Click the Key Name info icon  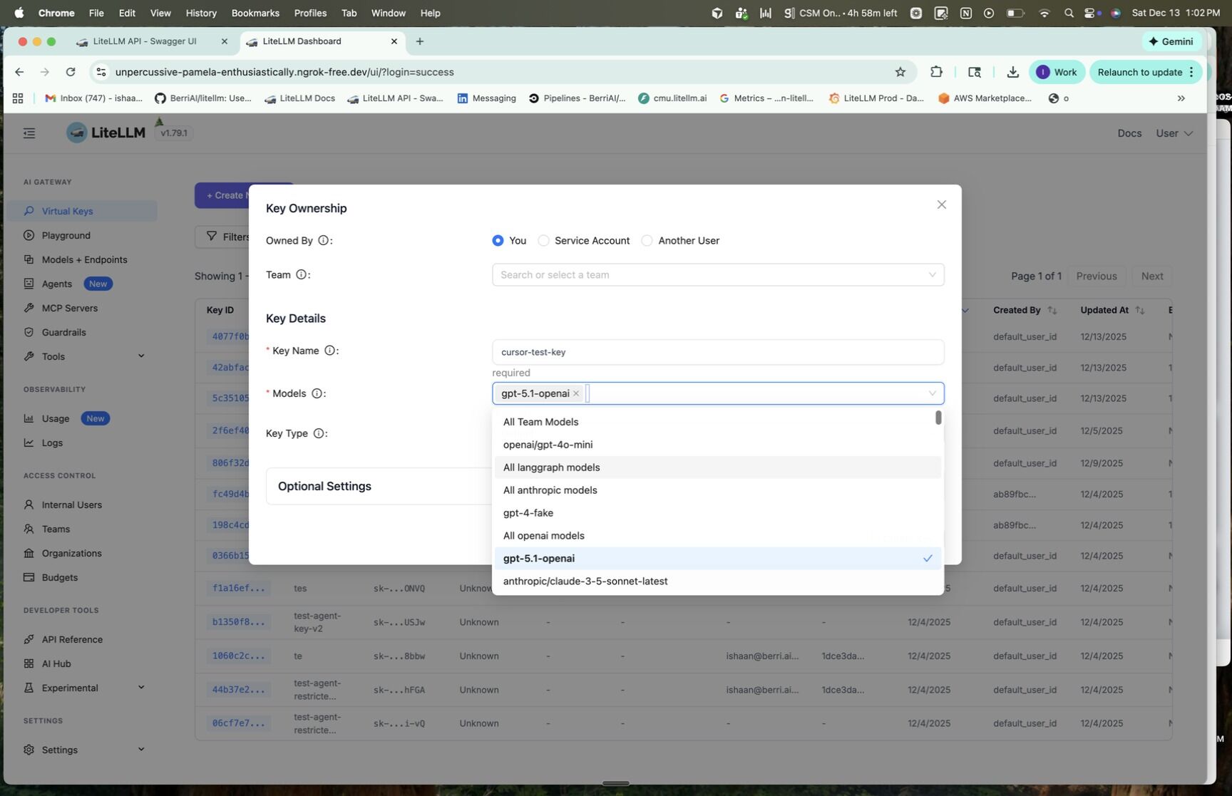(330, 351)
